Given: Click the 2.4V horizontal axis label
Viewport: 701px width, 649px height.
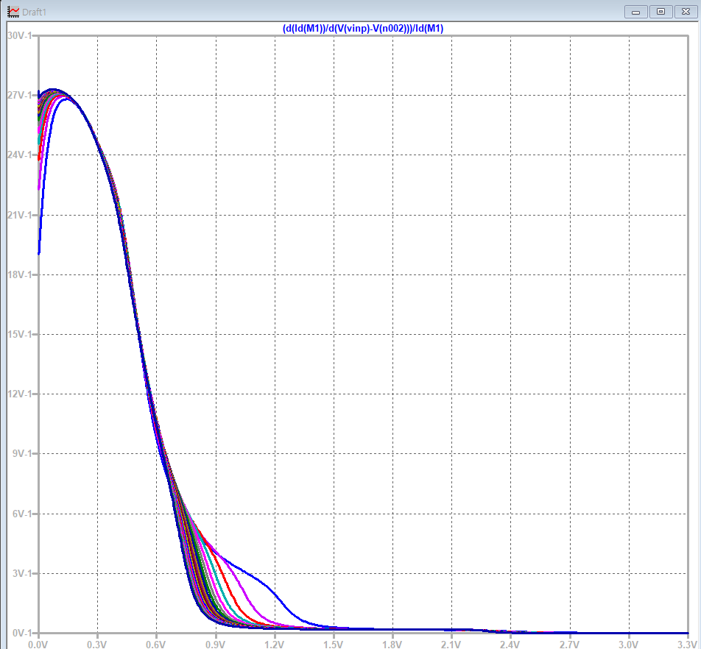Looking at the screenshot, I should (510, 644).
